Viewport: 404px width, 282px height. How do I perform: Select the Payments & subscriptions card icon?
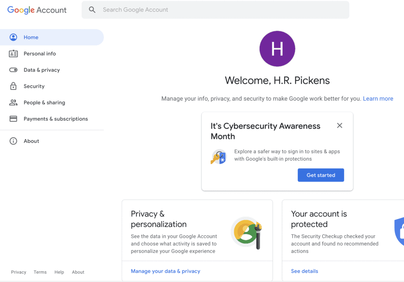(x=13, y=119)
